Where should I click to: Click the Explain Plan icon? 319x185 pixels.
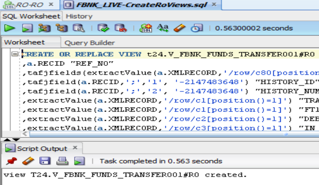tap(44, 28)
